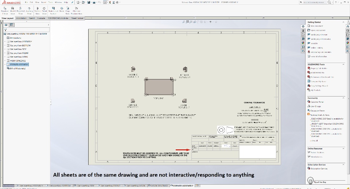The height and width of the screenshot is (189, 350).
Task: Click the Zoom to Fit heads-up icon
Action: pyautogui.click(x=184, y=22)
